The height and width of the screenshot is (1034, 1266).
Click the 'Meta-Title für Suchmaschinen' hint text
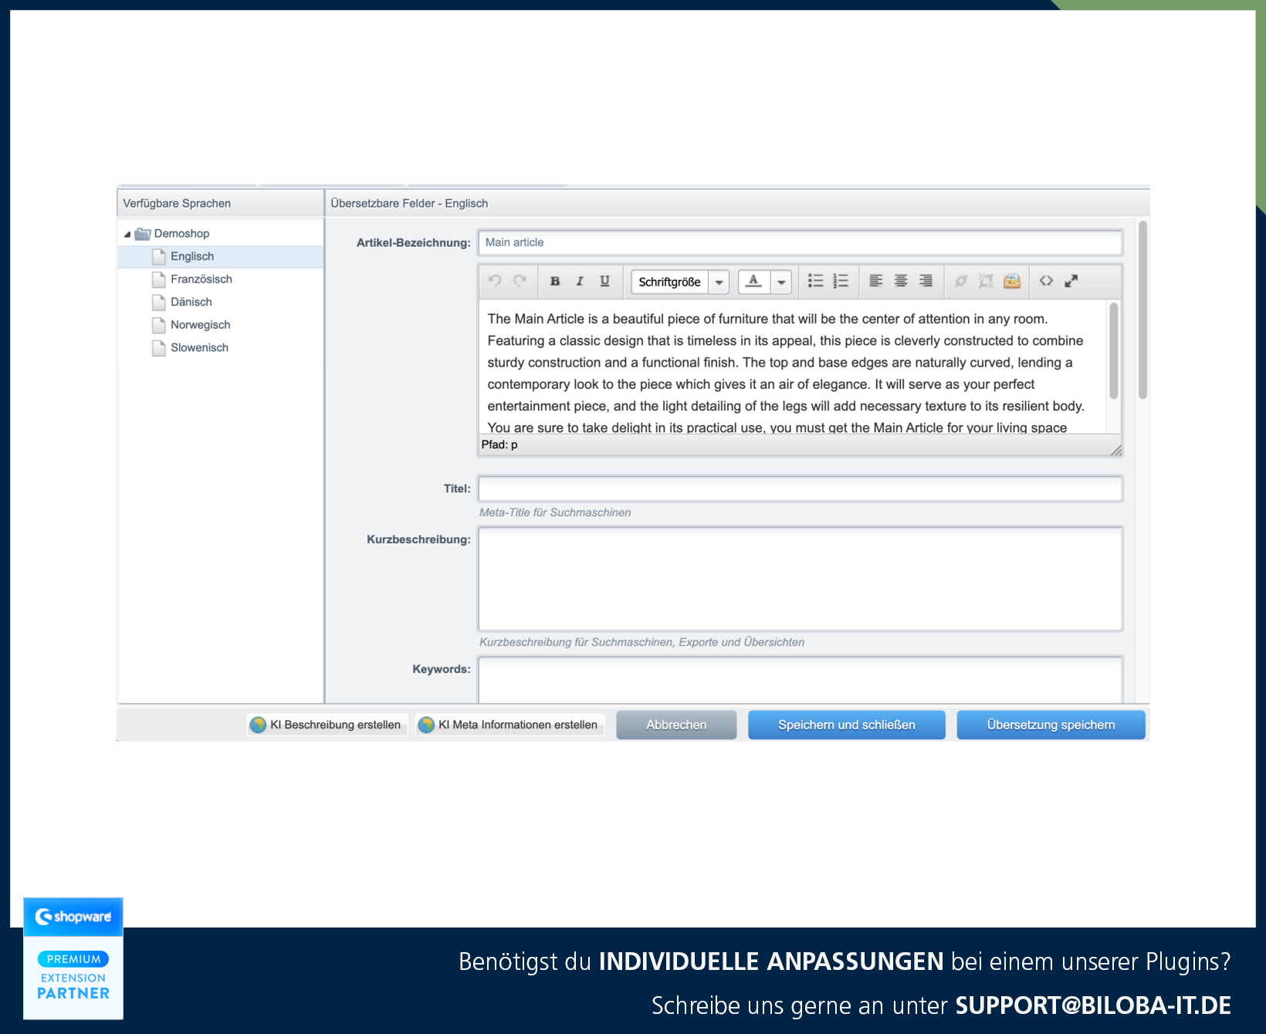(555, 512)
